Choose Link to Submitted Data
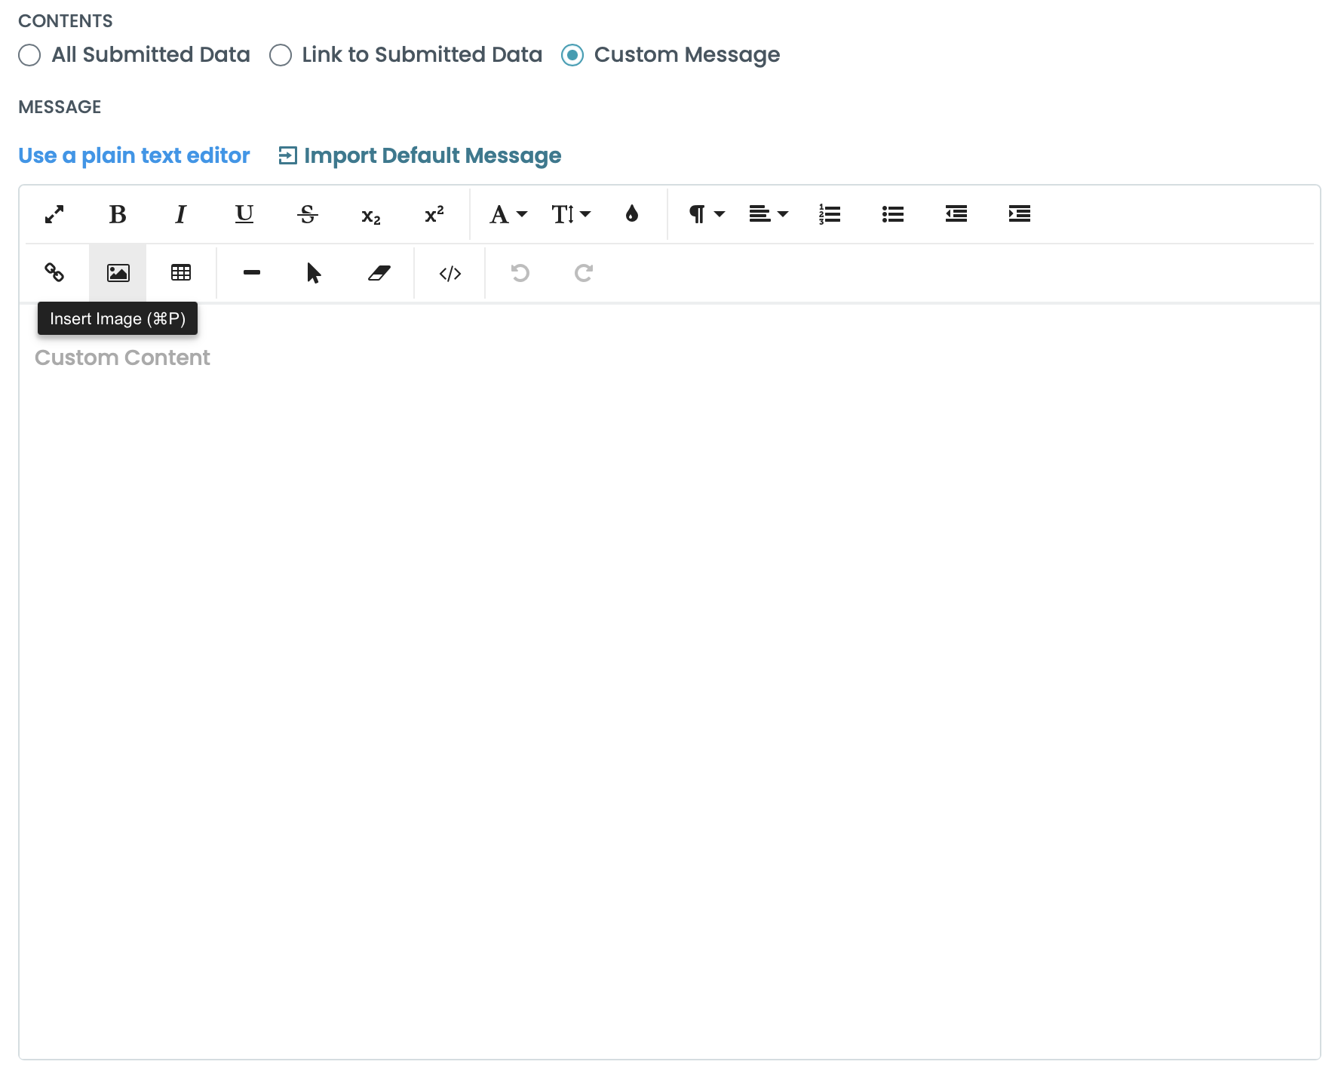The height and width of the screenshot is (1086, 1341). 281,55
